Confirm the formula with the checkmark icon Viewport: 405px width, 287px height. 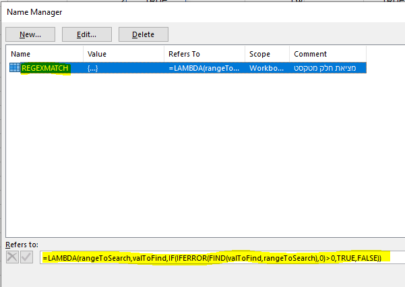(x=26, y=257)
